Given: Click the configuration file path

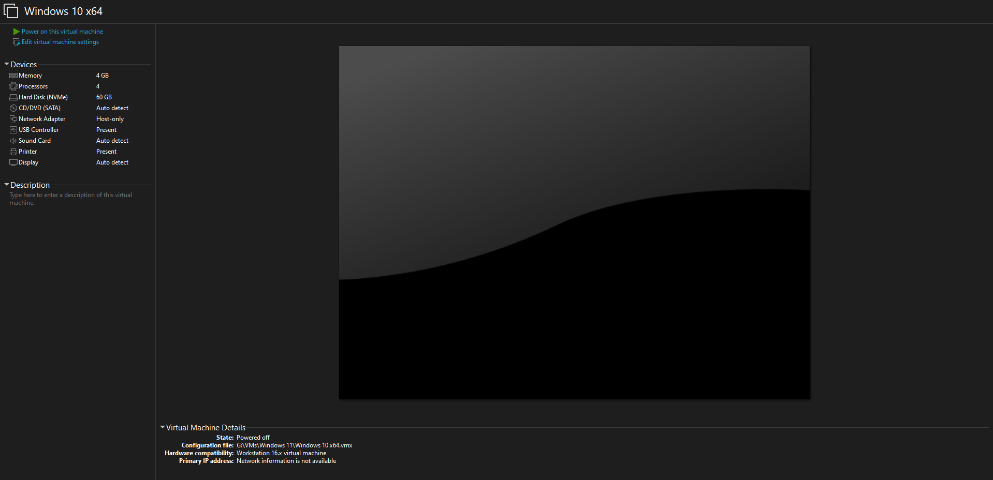Looking at the screenshot, I should tap(295, 445).
